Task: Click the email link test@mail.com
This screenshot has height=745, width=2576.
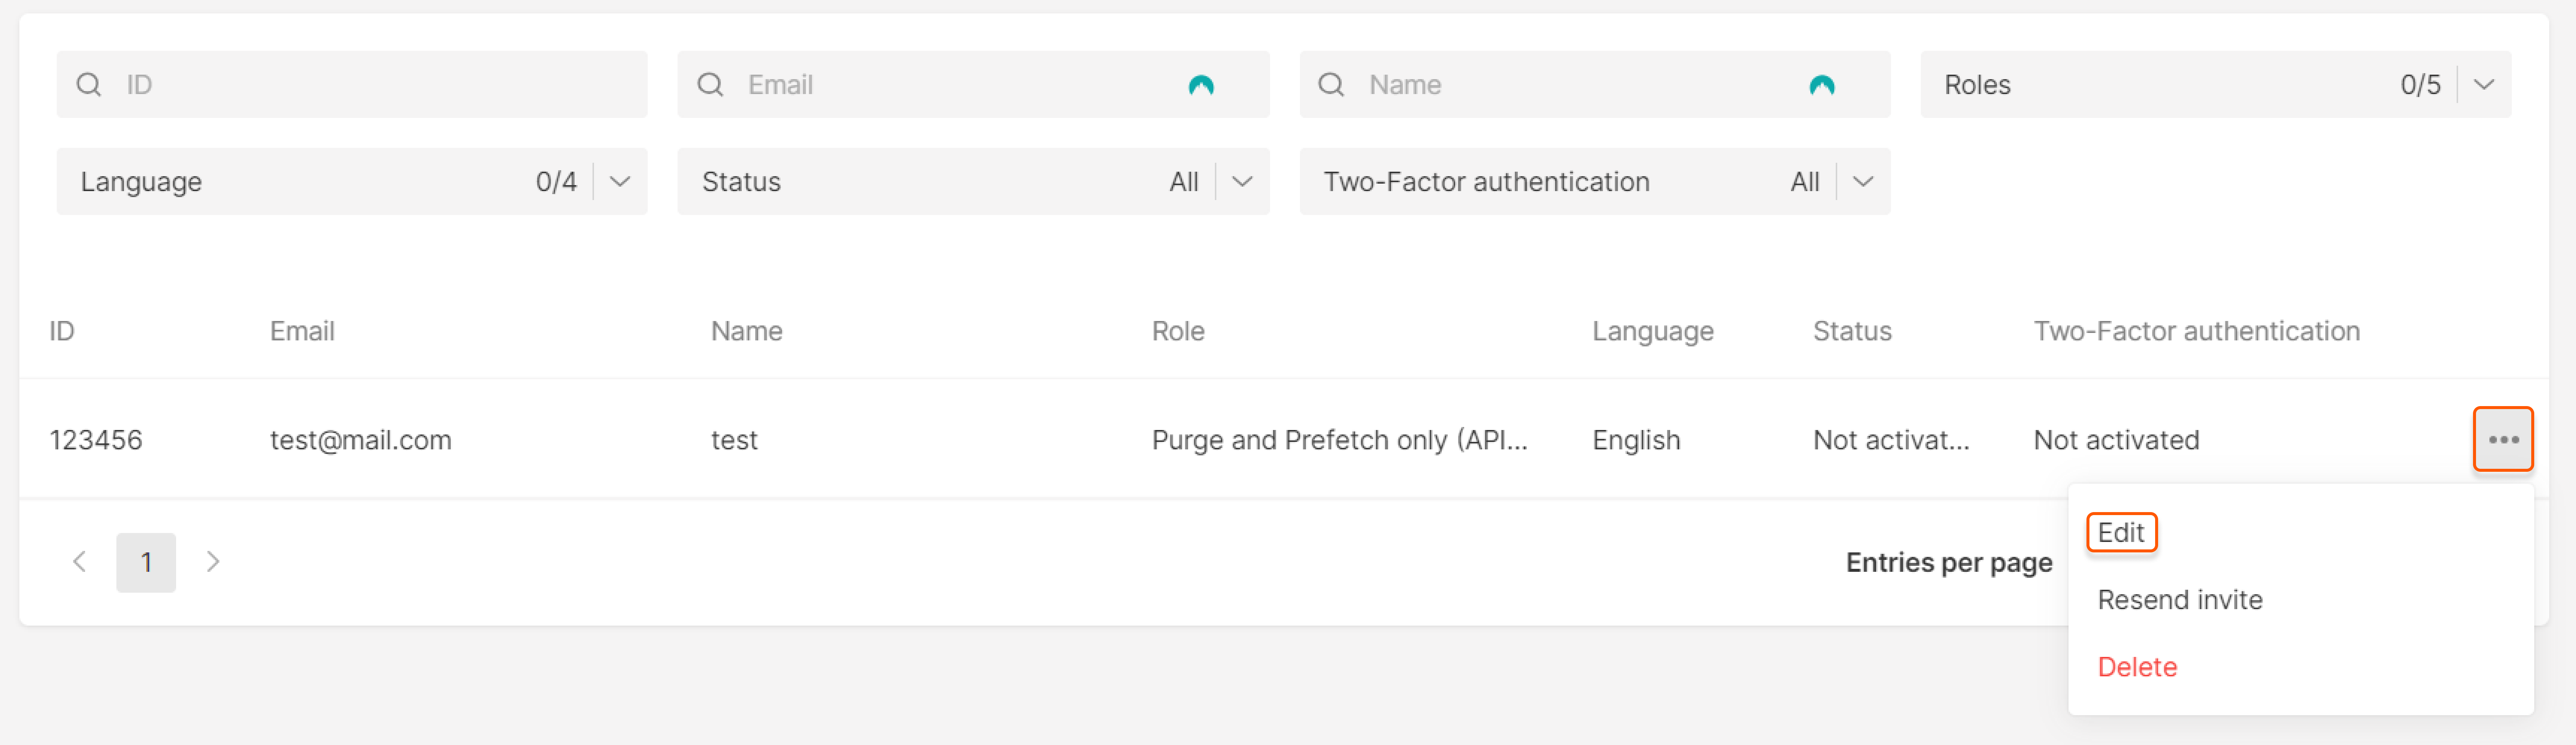Action: point(360,439)
